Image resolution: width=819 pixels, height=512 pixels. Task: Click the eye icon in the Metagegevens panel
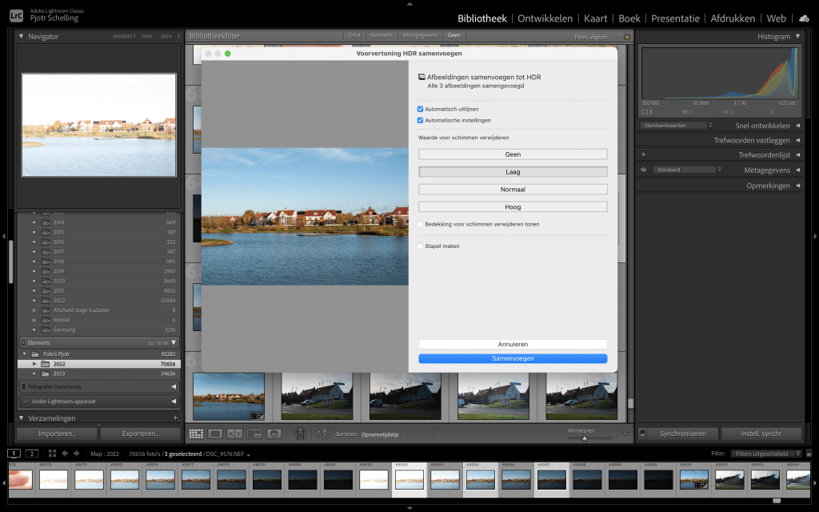[644, 170]
